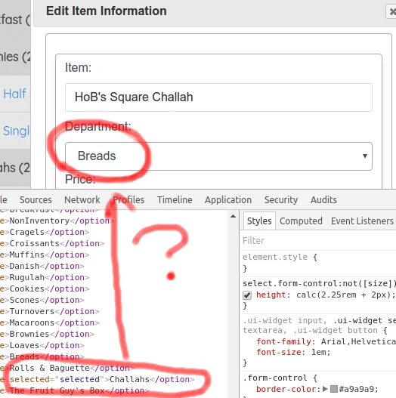Click the .form-control selector

(274, 378)
